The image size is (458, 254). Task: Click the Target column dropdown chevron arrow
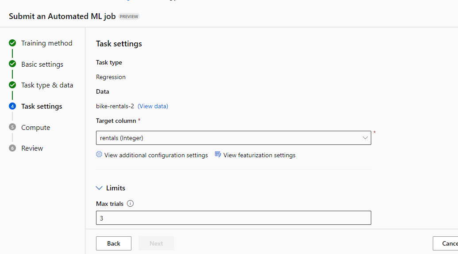[x=365, y=138]
